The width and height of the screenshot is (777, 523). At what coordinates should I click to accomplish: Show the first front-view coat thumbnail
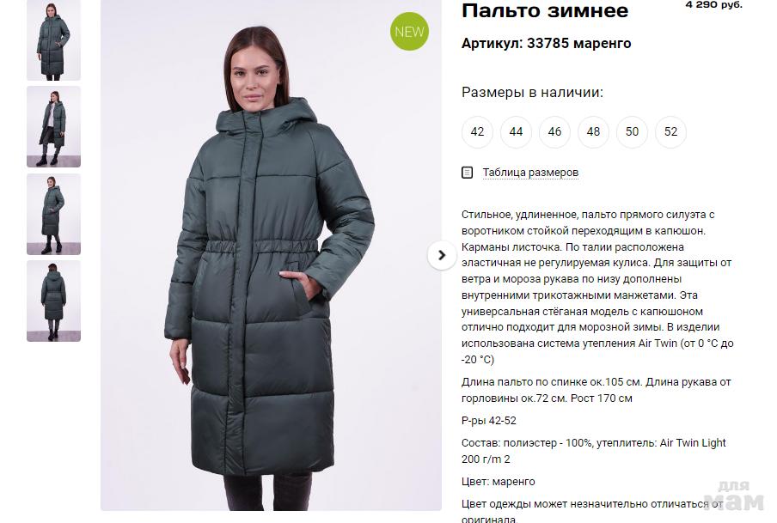coord(53,40)
